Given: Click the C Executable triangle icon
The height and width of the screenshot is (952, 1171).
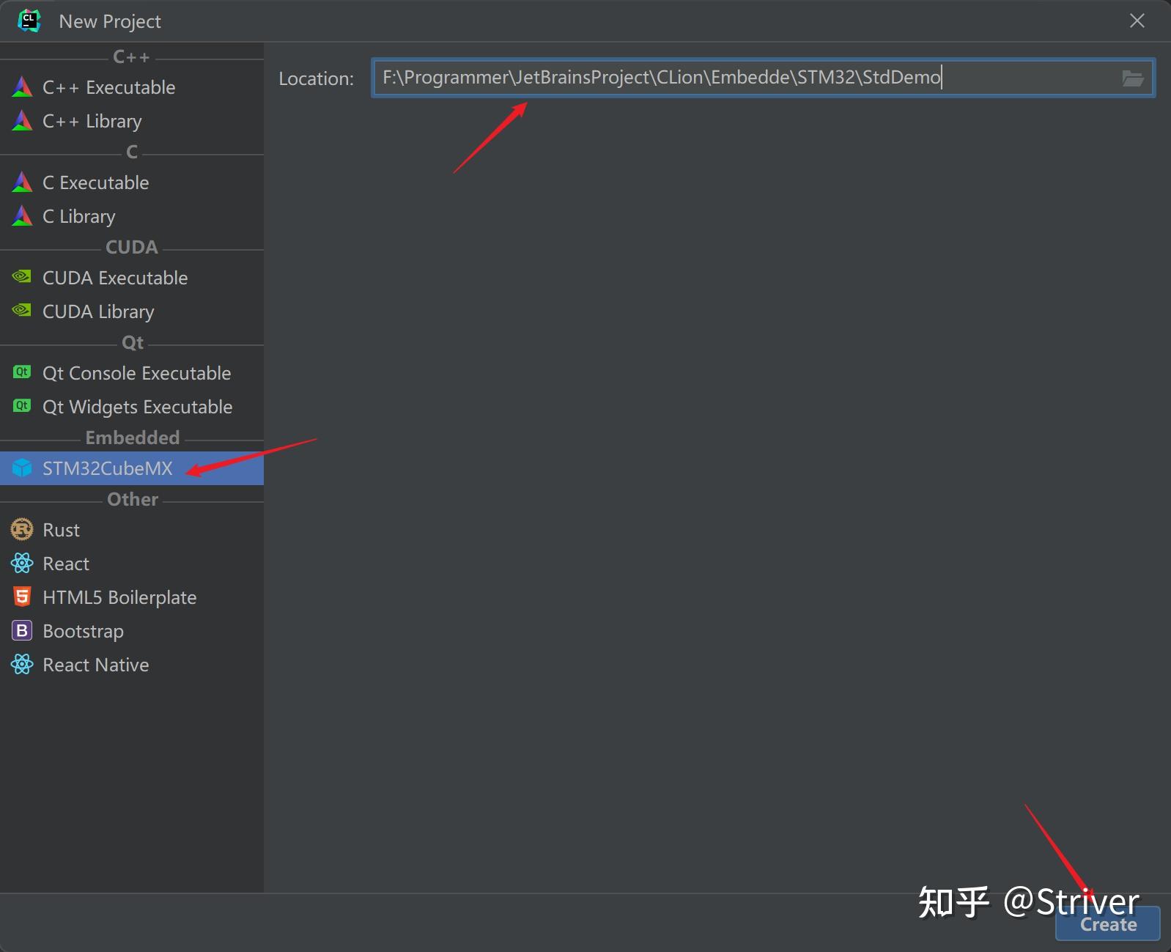Looking at the screenshot, I should pyautogui.click(x=22, y=182).
